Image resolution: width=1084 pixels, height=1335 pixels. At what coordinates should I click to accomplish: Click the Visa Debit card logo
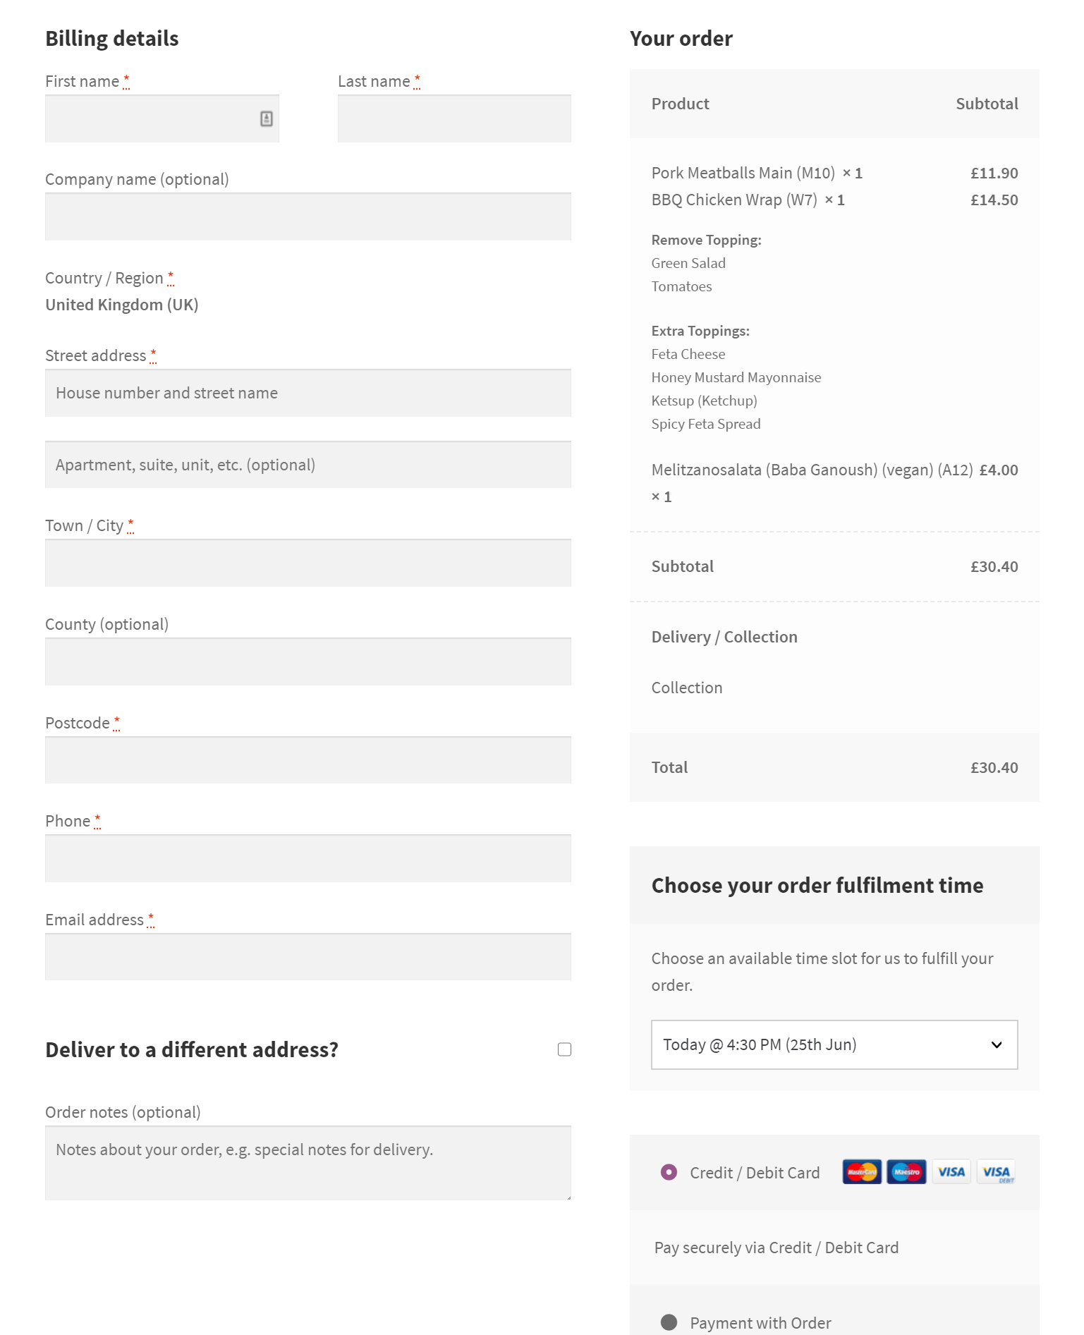click(996, 1172)
